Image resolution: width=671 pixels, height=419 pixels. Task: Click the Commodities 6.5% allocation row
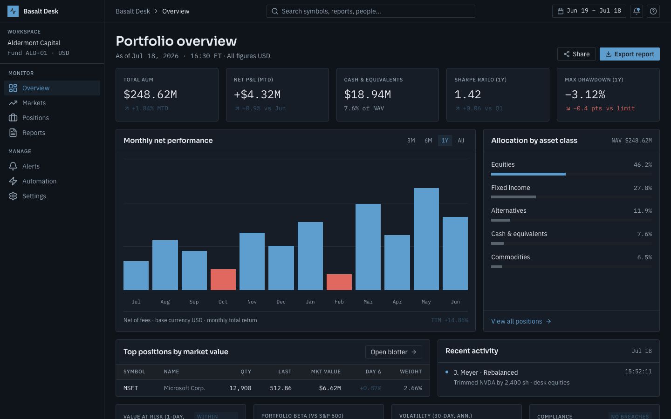(571, 261)
